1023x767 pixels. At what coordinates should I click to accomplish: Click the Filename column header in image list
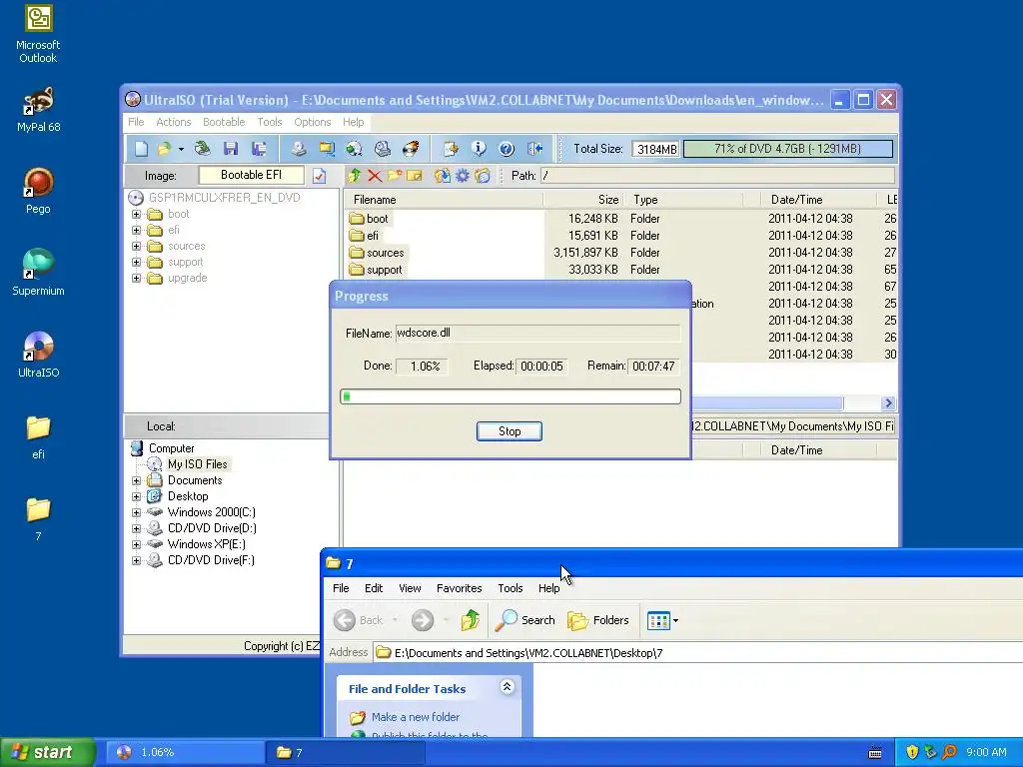(x=444, y=200)
